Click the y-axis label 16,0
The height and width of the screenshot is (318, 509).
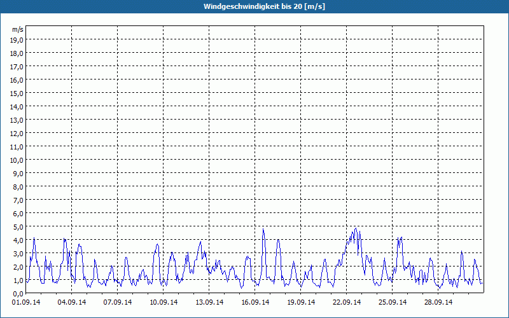pyautogui.click(x=17, y=80)
